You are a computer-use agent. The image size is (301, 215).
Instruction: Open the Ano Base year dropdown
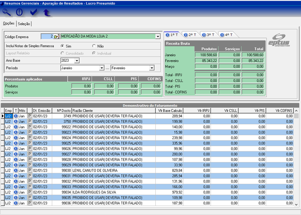(x=77, y=61)
